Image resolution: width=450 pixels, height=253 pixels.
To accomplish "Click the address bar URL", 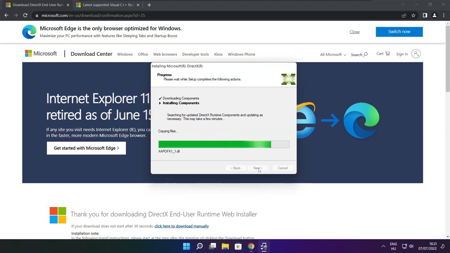I will coord(93,15).
